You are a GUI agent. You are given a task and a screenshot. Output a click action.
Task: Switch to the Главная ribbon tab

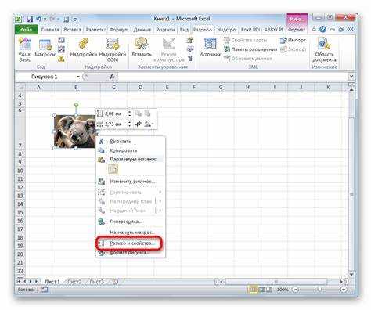point(50,30)
